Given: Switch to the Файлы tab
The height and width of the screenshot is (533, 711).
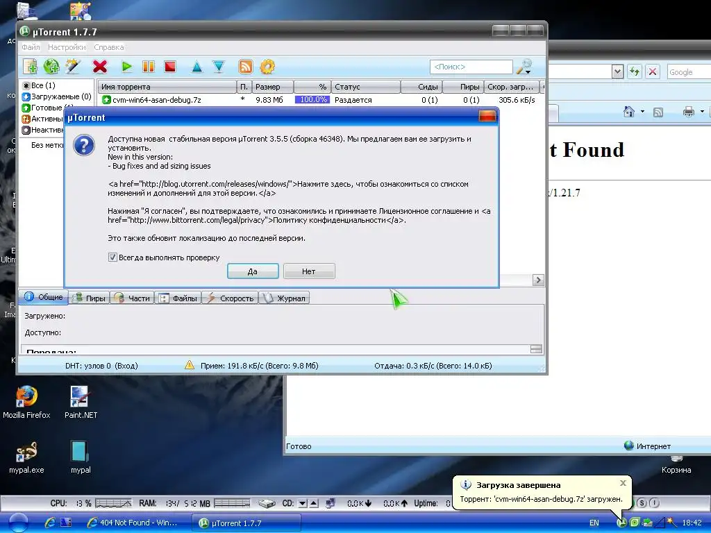Looking at the screenshot, I should coord(178,298).
